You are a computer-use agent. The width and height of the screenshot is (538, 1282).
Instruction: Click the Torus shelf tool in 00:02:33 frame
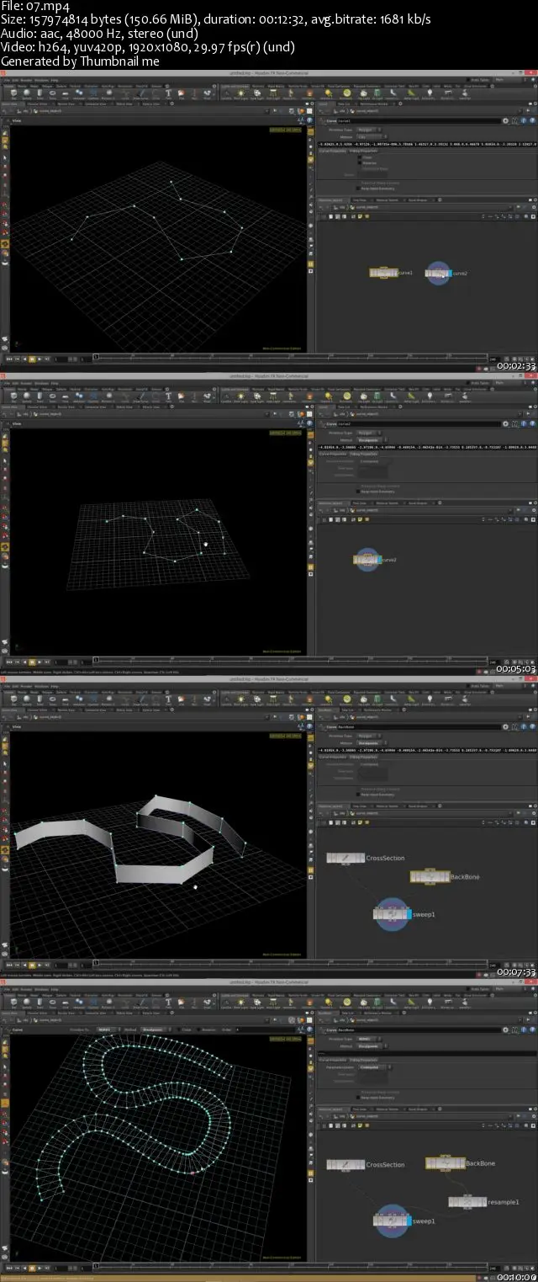[x=52, y=93]
